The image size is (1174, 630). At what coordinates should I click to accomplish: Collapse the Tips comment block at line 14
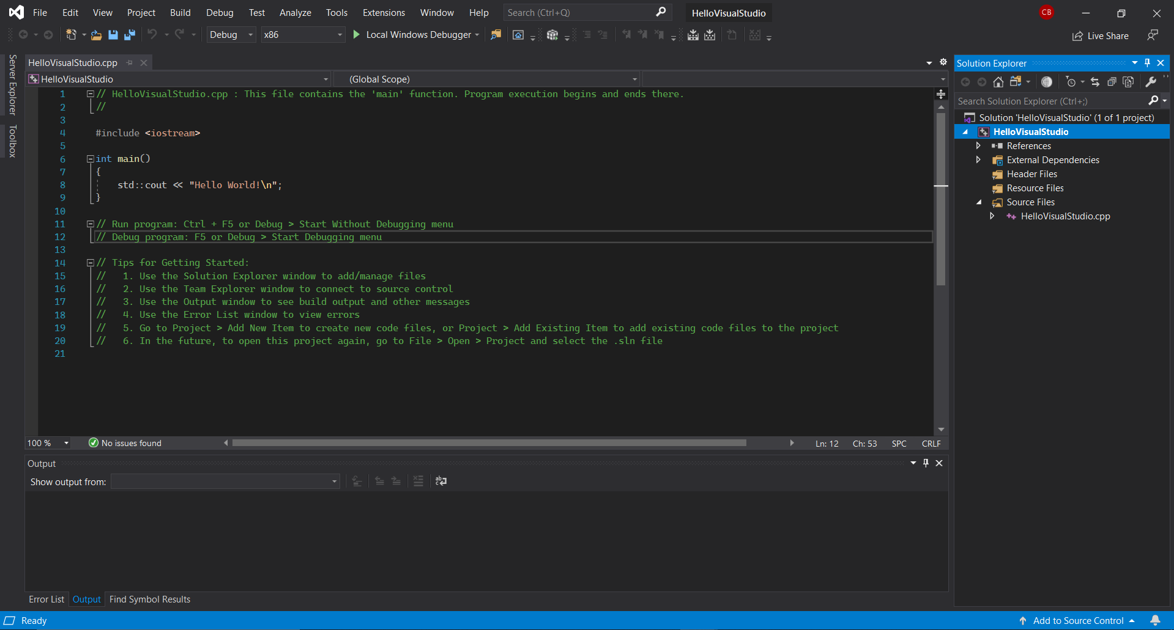point(91,263)
